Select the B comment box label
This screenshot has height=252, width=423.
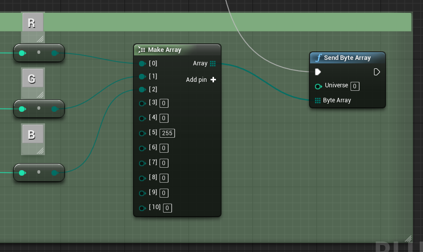(32, 135)
